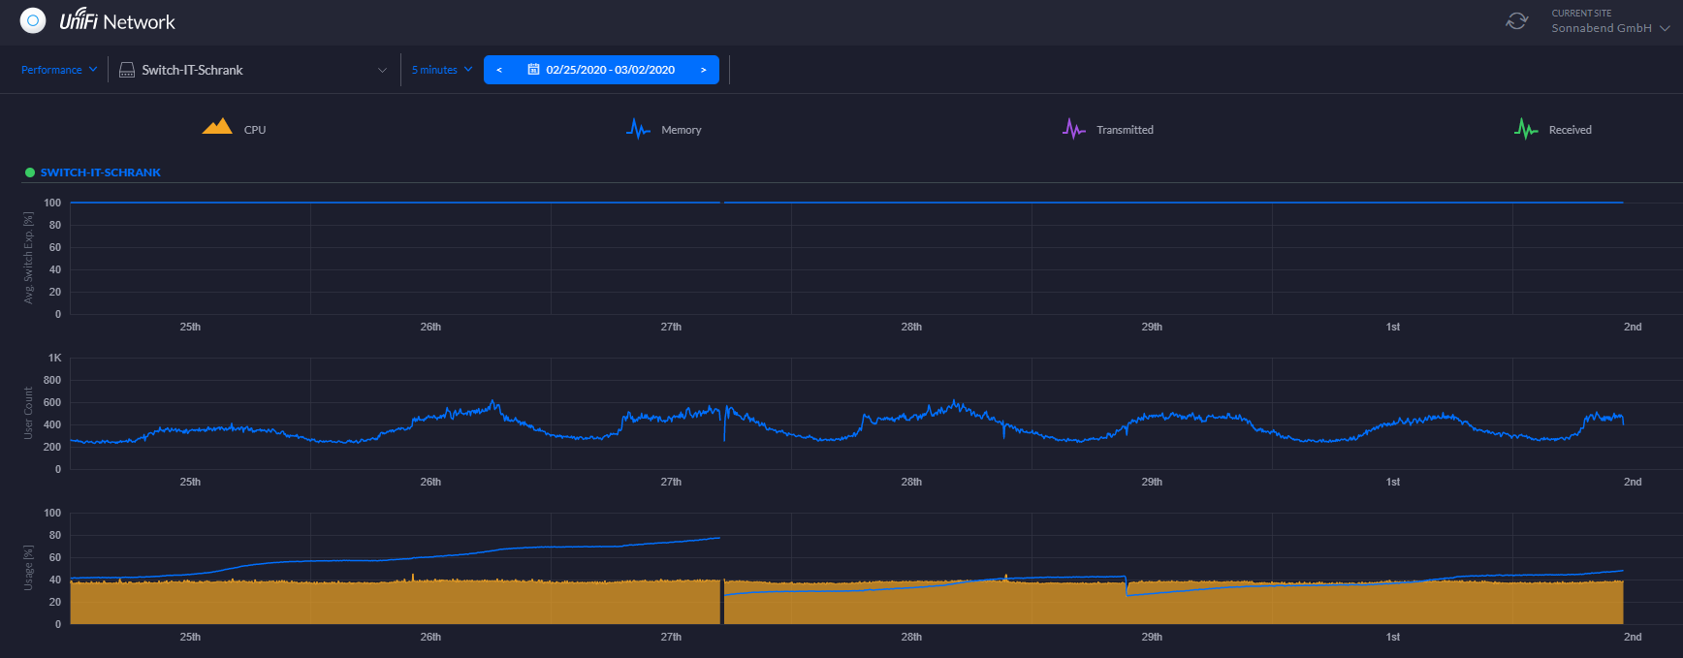Click the UniFi Network title text

tap(117, 21)
